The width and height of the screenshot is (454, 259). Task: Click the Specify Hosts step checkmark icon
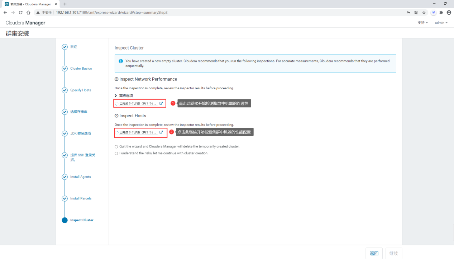[x=64, y=90]
